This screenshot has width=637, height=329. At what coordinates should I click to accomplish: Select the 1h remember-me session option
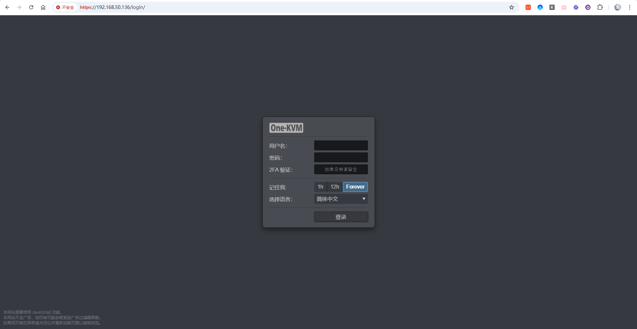[320, 187]
